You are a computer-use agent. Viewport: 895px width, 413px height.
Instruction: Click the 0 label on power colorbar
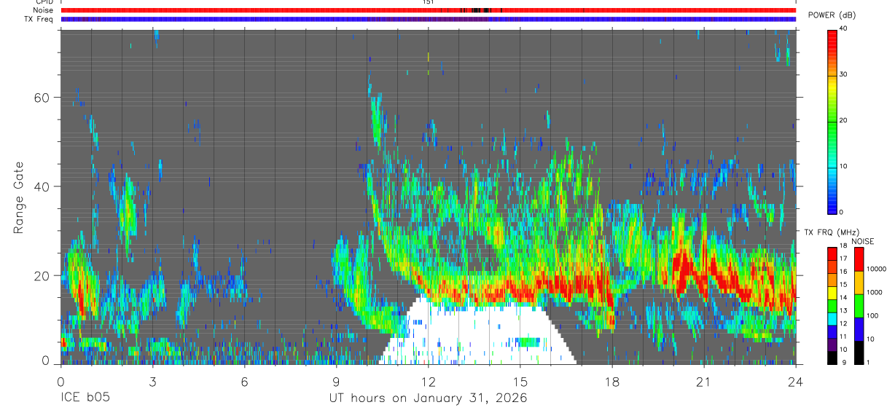click(840, 212)
